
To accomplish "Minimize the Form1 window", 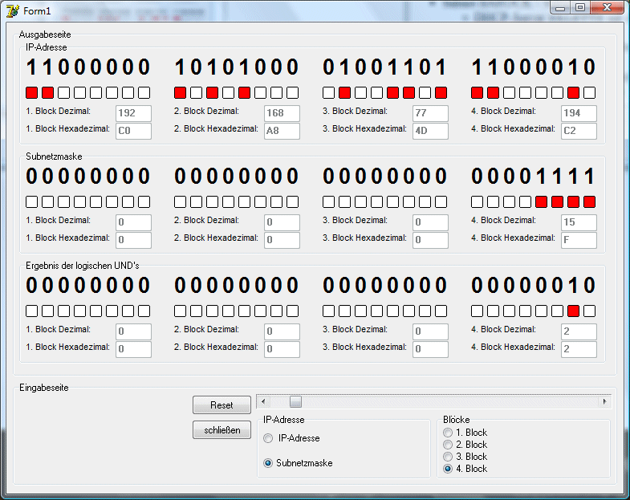I will pyautogui.click(x=560, y=8).
